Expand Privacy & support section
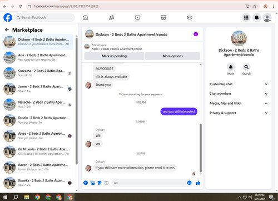Screen dimensions: 278x201 pyautogui.click(x=239, y=113)
